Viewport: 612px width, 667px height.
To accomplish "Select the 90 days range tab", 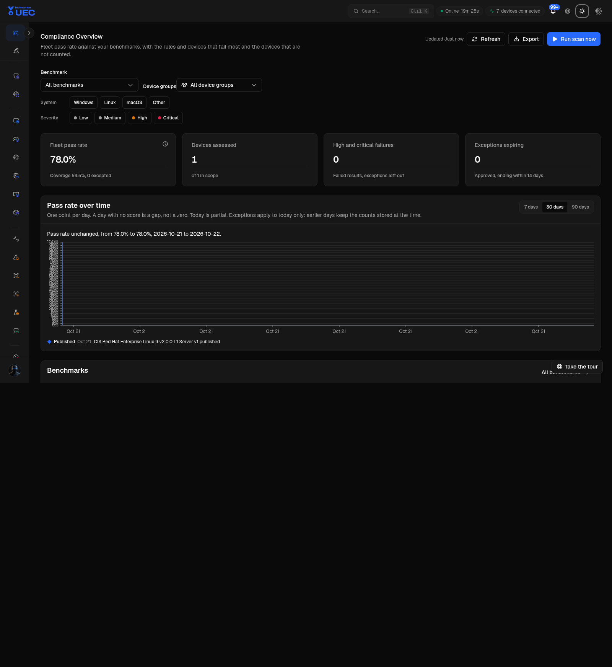I will tap(580, 207).
